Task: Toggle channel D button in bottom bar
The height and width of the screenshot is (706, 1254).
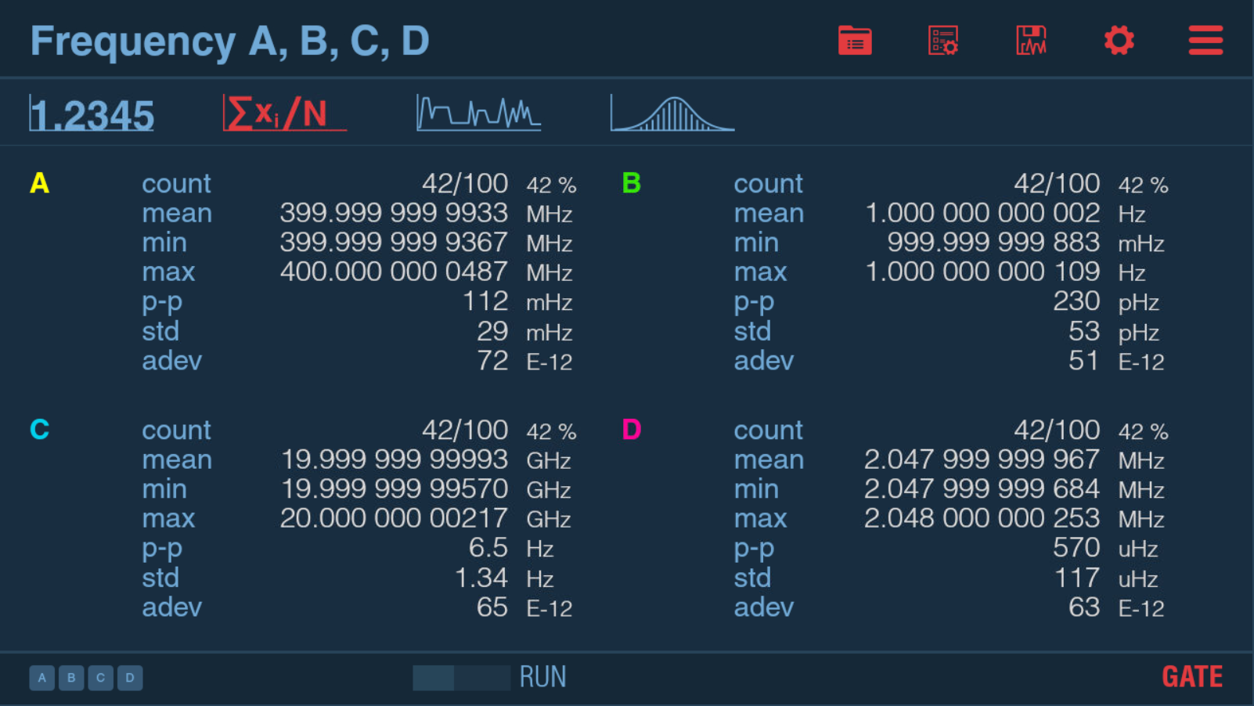Action: [x=130, y=678]
